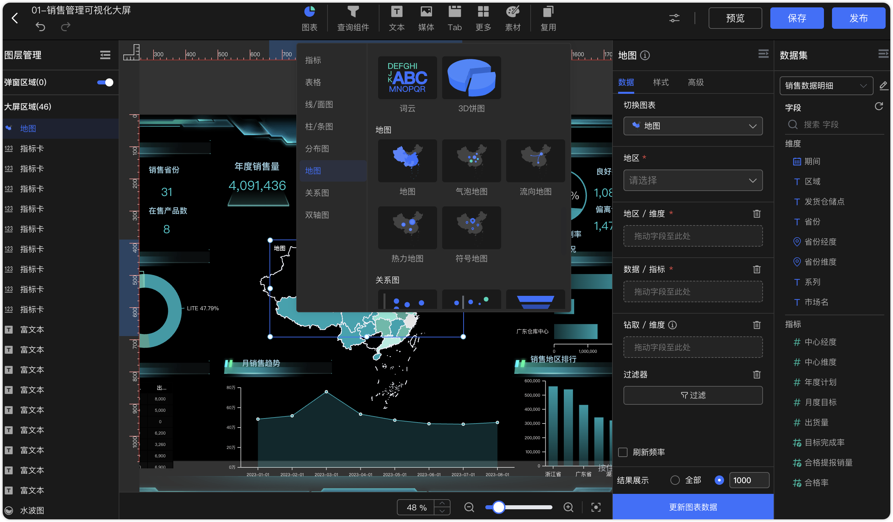Redo the last edit
Screen dimensions: 893x522
click(66, 27)
